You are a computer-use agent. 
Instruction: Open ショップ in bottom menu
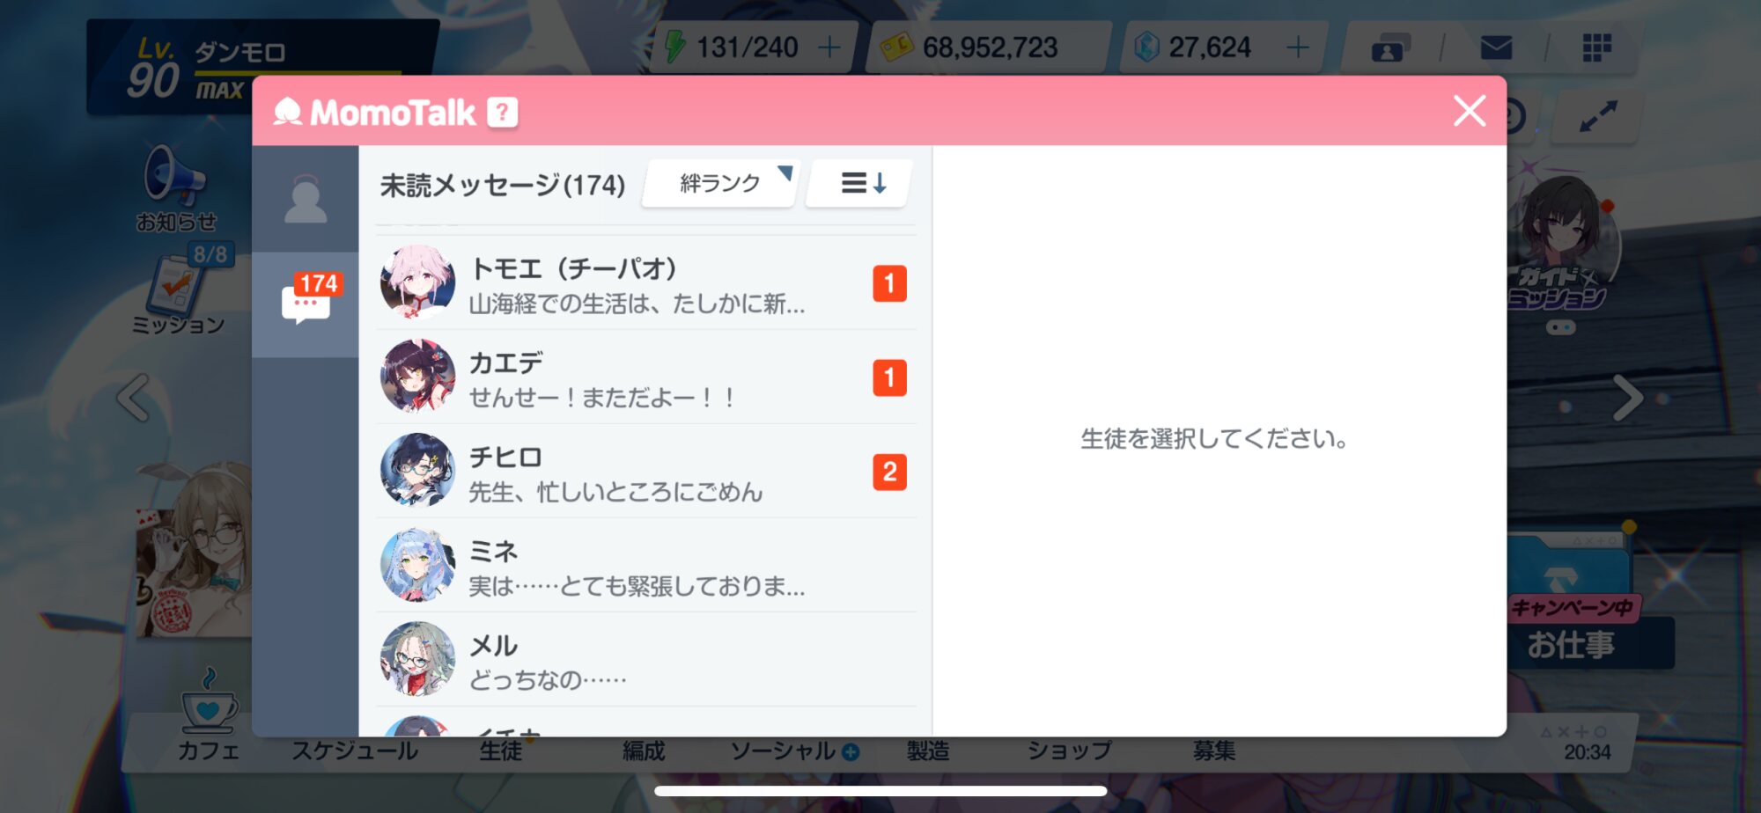1069,751
